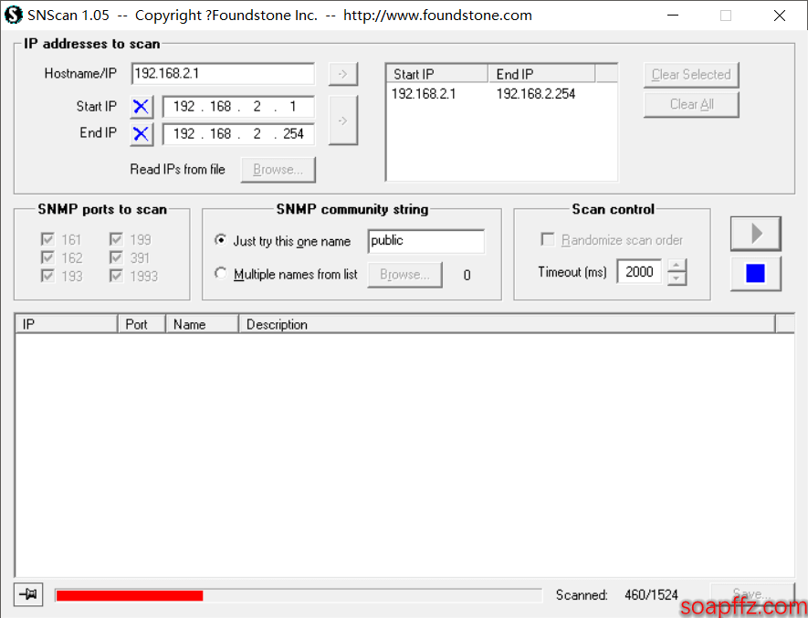Select 'Just try this one name' radio
This screenshot has height=618, width=808.
pyautogui.click(x=221, y=240)
